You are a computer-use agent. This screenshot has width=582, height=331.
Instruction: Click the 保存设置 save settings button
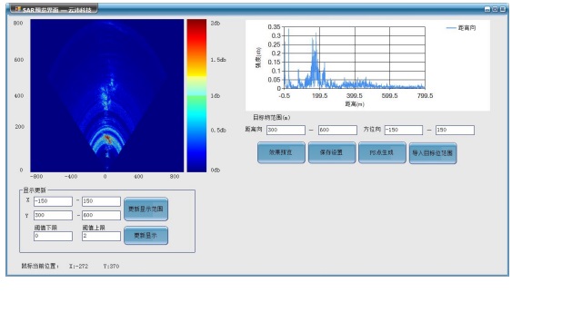pyautogui.click(x=332, y=152)
